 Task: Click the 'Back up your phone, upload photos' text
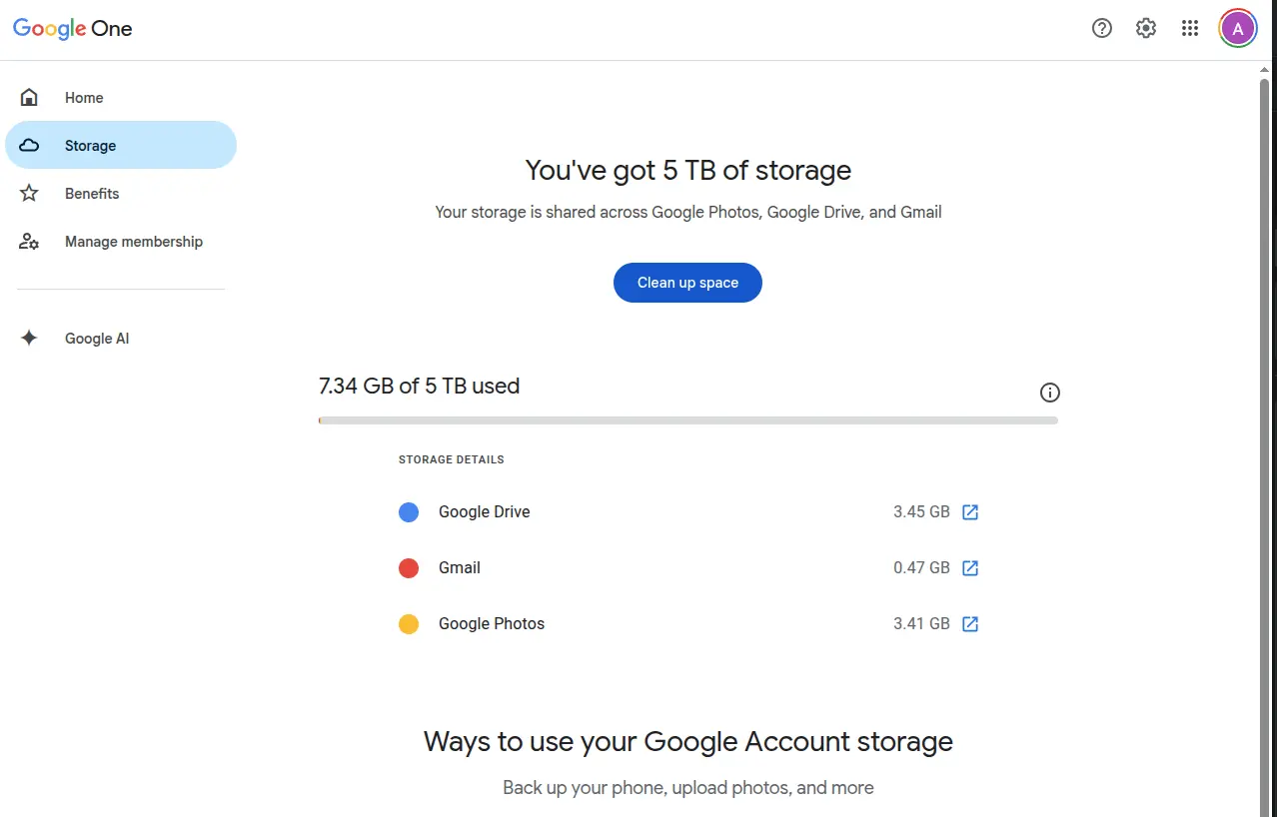(688, 787)
